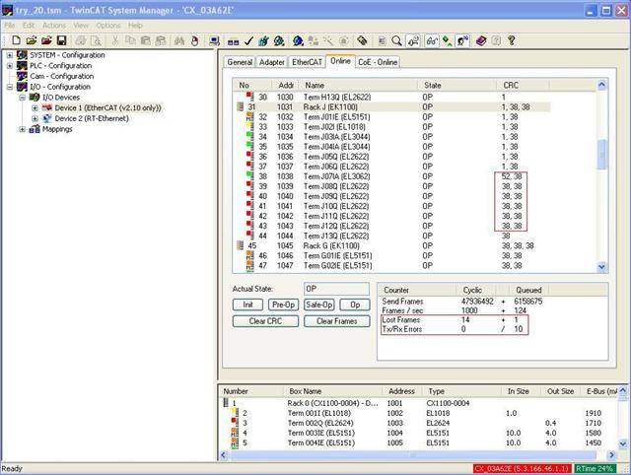Open the Help menu
631x475 pixels.
pyautogui.click(x=135, y=26)
